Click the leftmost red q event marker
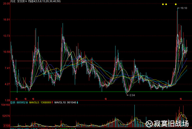 pyautogui.click(x=16, y=99)
